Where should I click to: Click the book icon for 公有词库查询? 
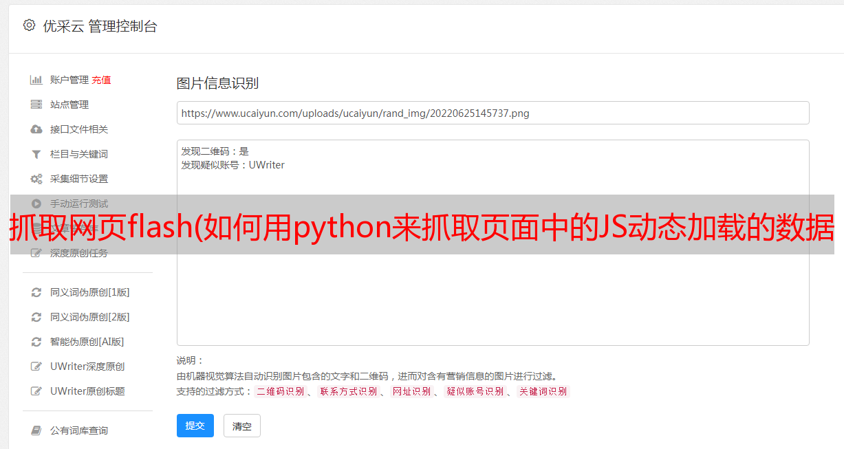(36, 430)
